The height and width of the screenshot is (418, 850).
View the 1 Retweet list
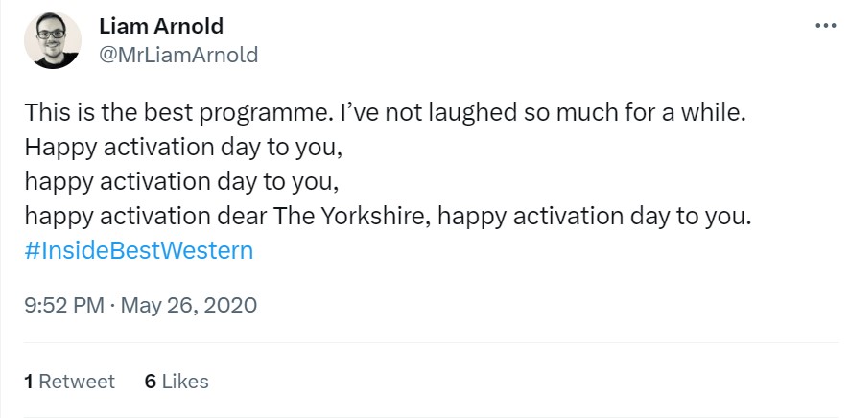(x=70, y=382)
